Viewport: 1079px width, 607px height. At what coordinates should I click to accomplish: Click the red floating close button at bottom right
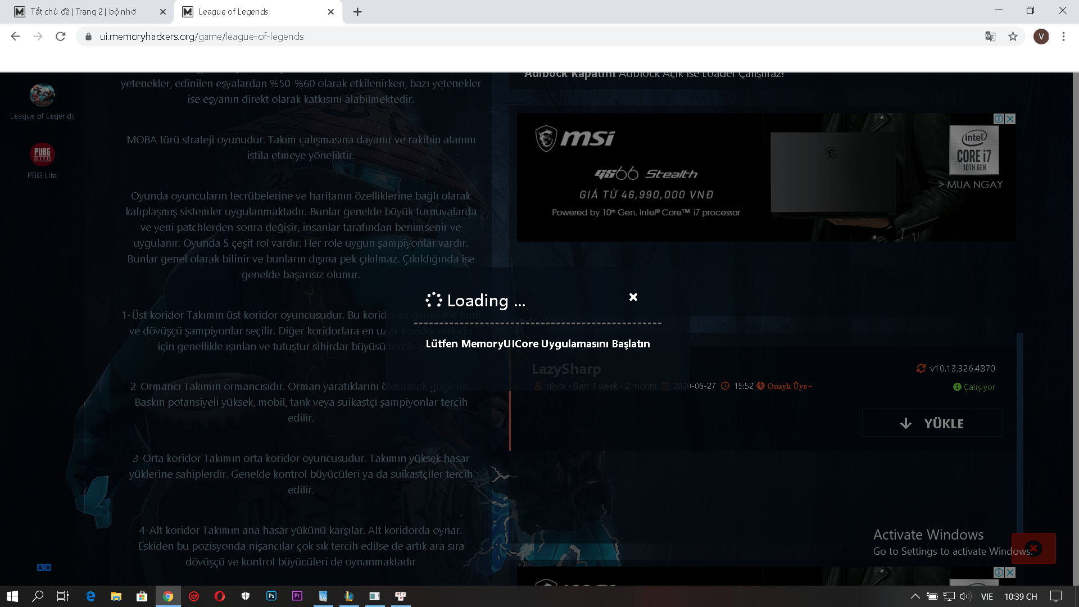(1033, 548)
